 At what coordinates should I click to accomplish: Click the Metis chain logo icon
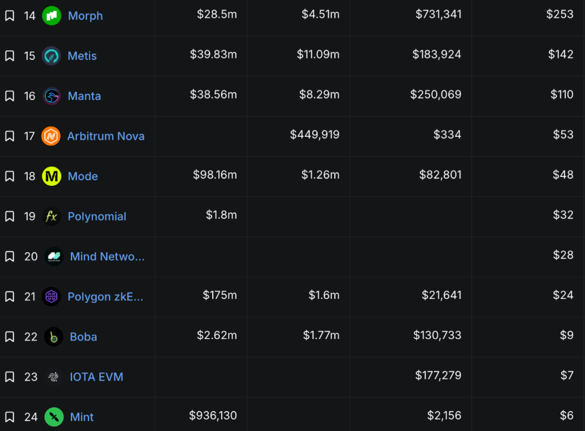click(x=52, y=56)
